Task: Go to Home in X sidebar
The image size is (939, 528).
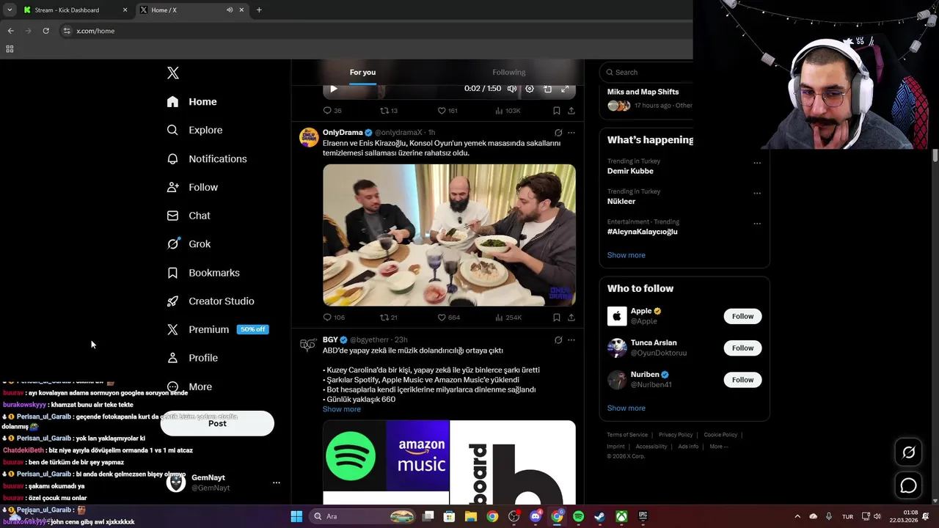Action: (192, 102)
